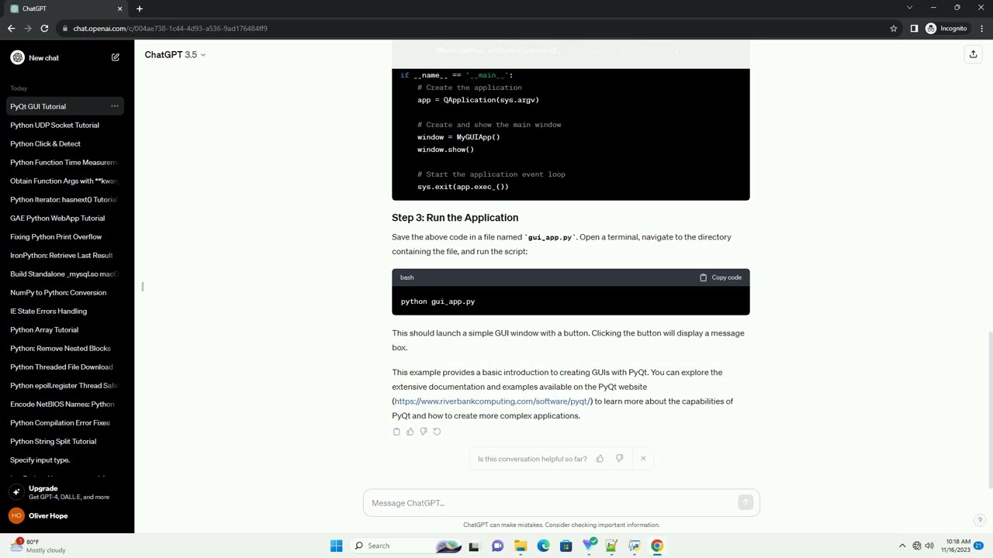Screen dimensions: 993x558
Task: Give thumbs up to the response
Action: pyautogui.click(x=410, y=432)
